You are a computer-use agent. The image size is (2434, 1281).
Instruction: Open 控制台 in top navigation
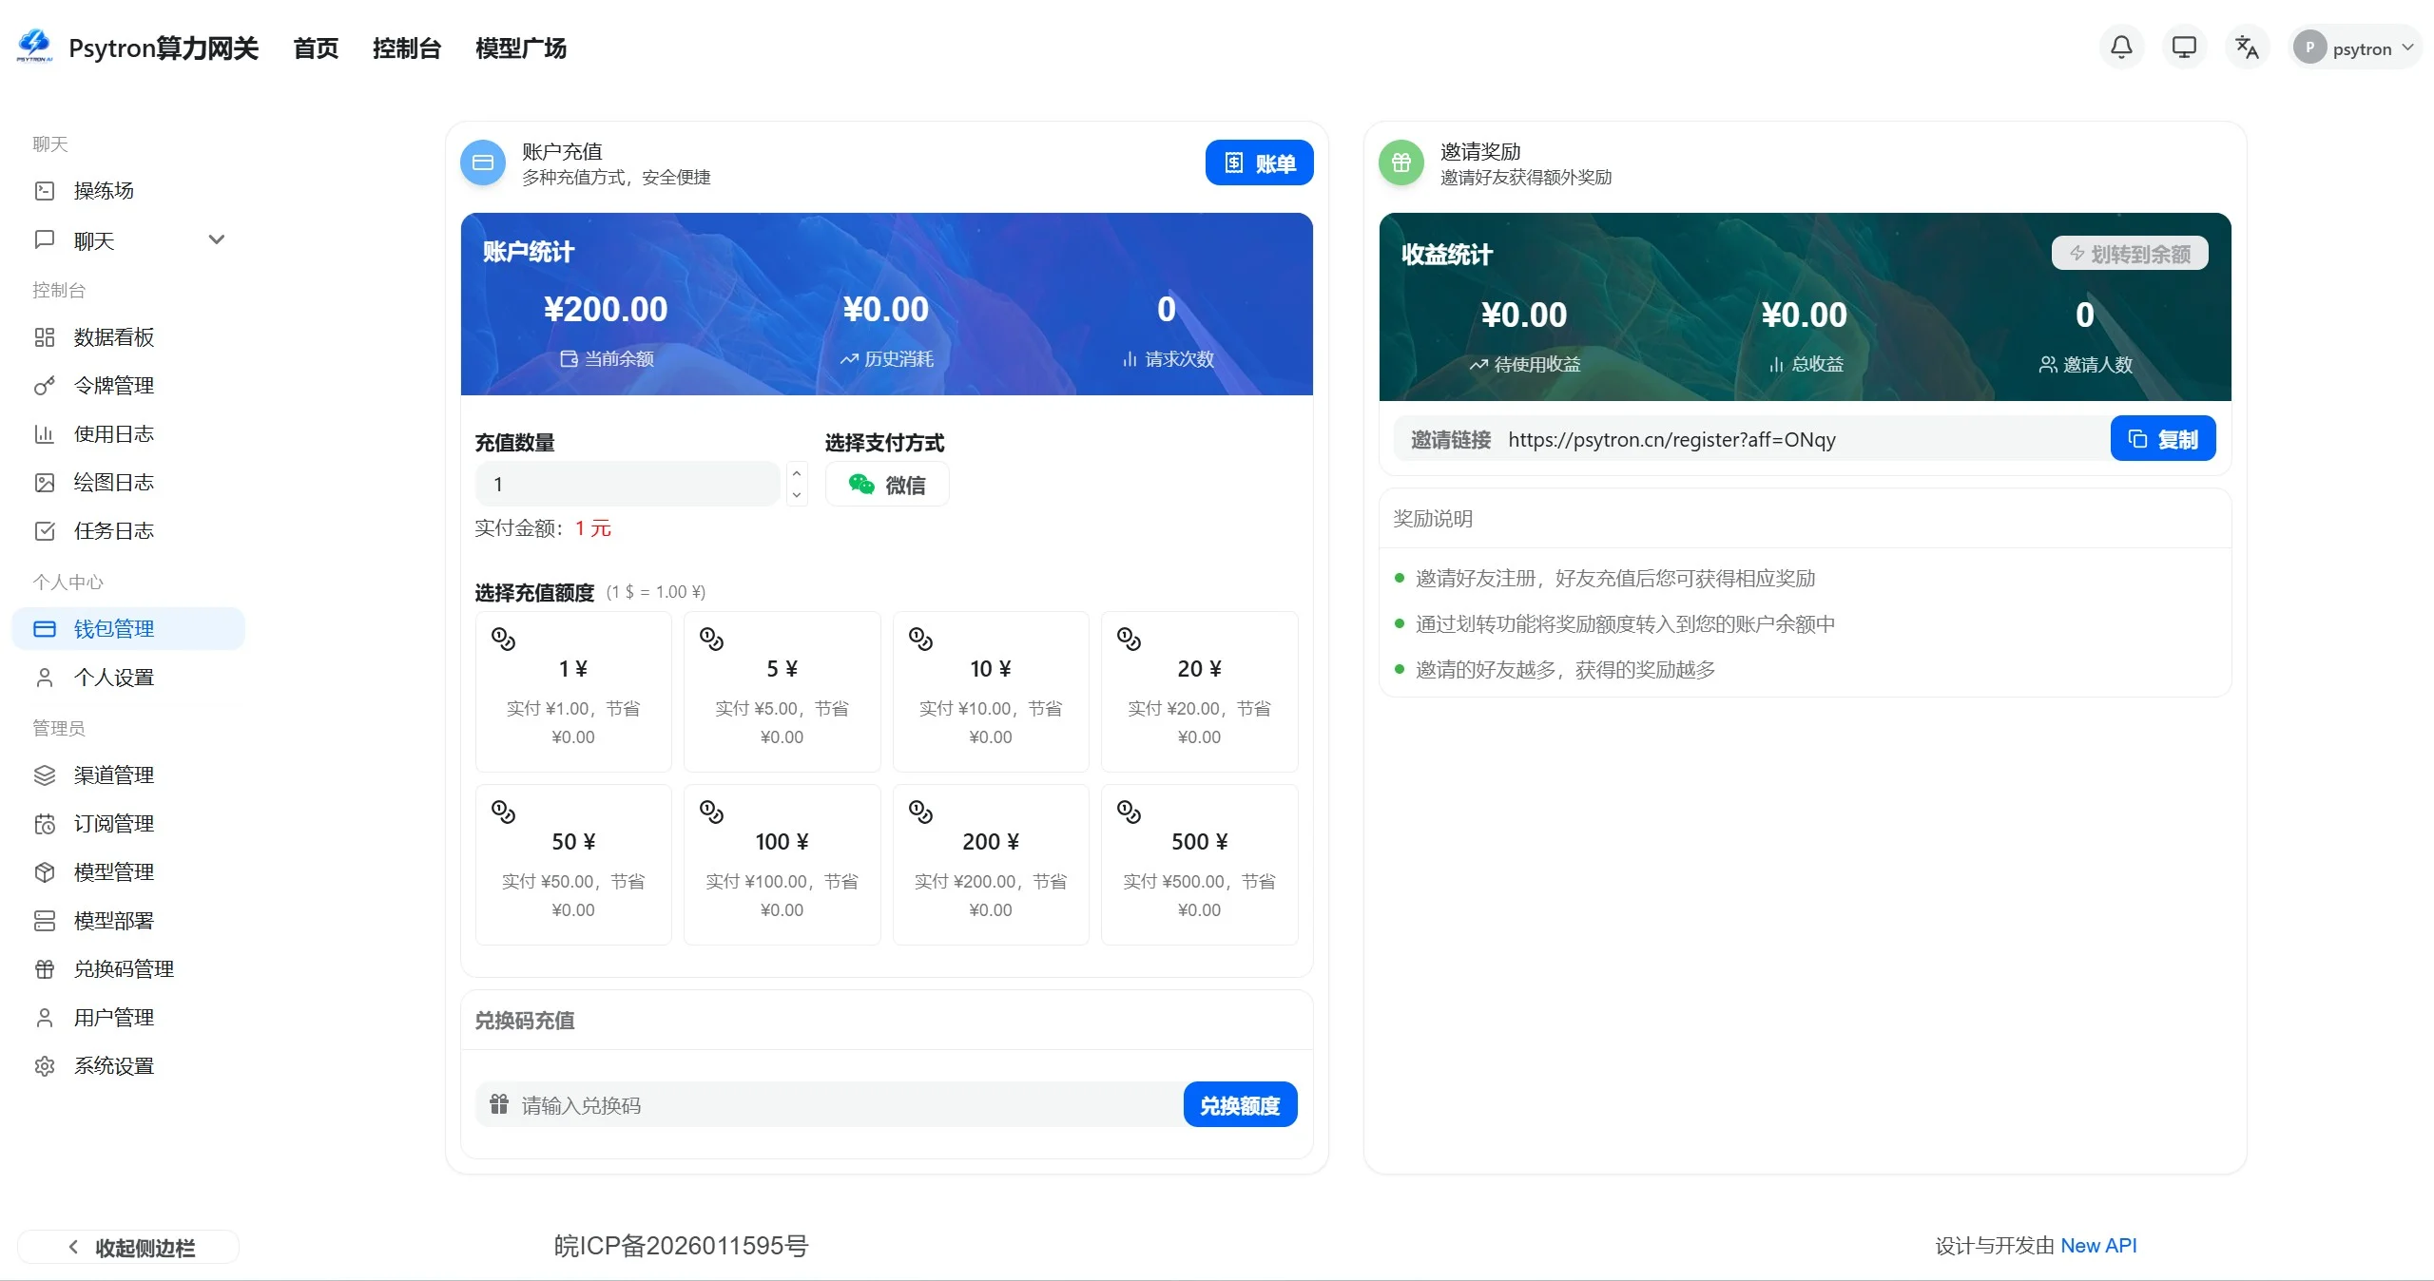pyautogui.click(x=407, y=48)
